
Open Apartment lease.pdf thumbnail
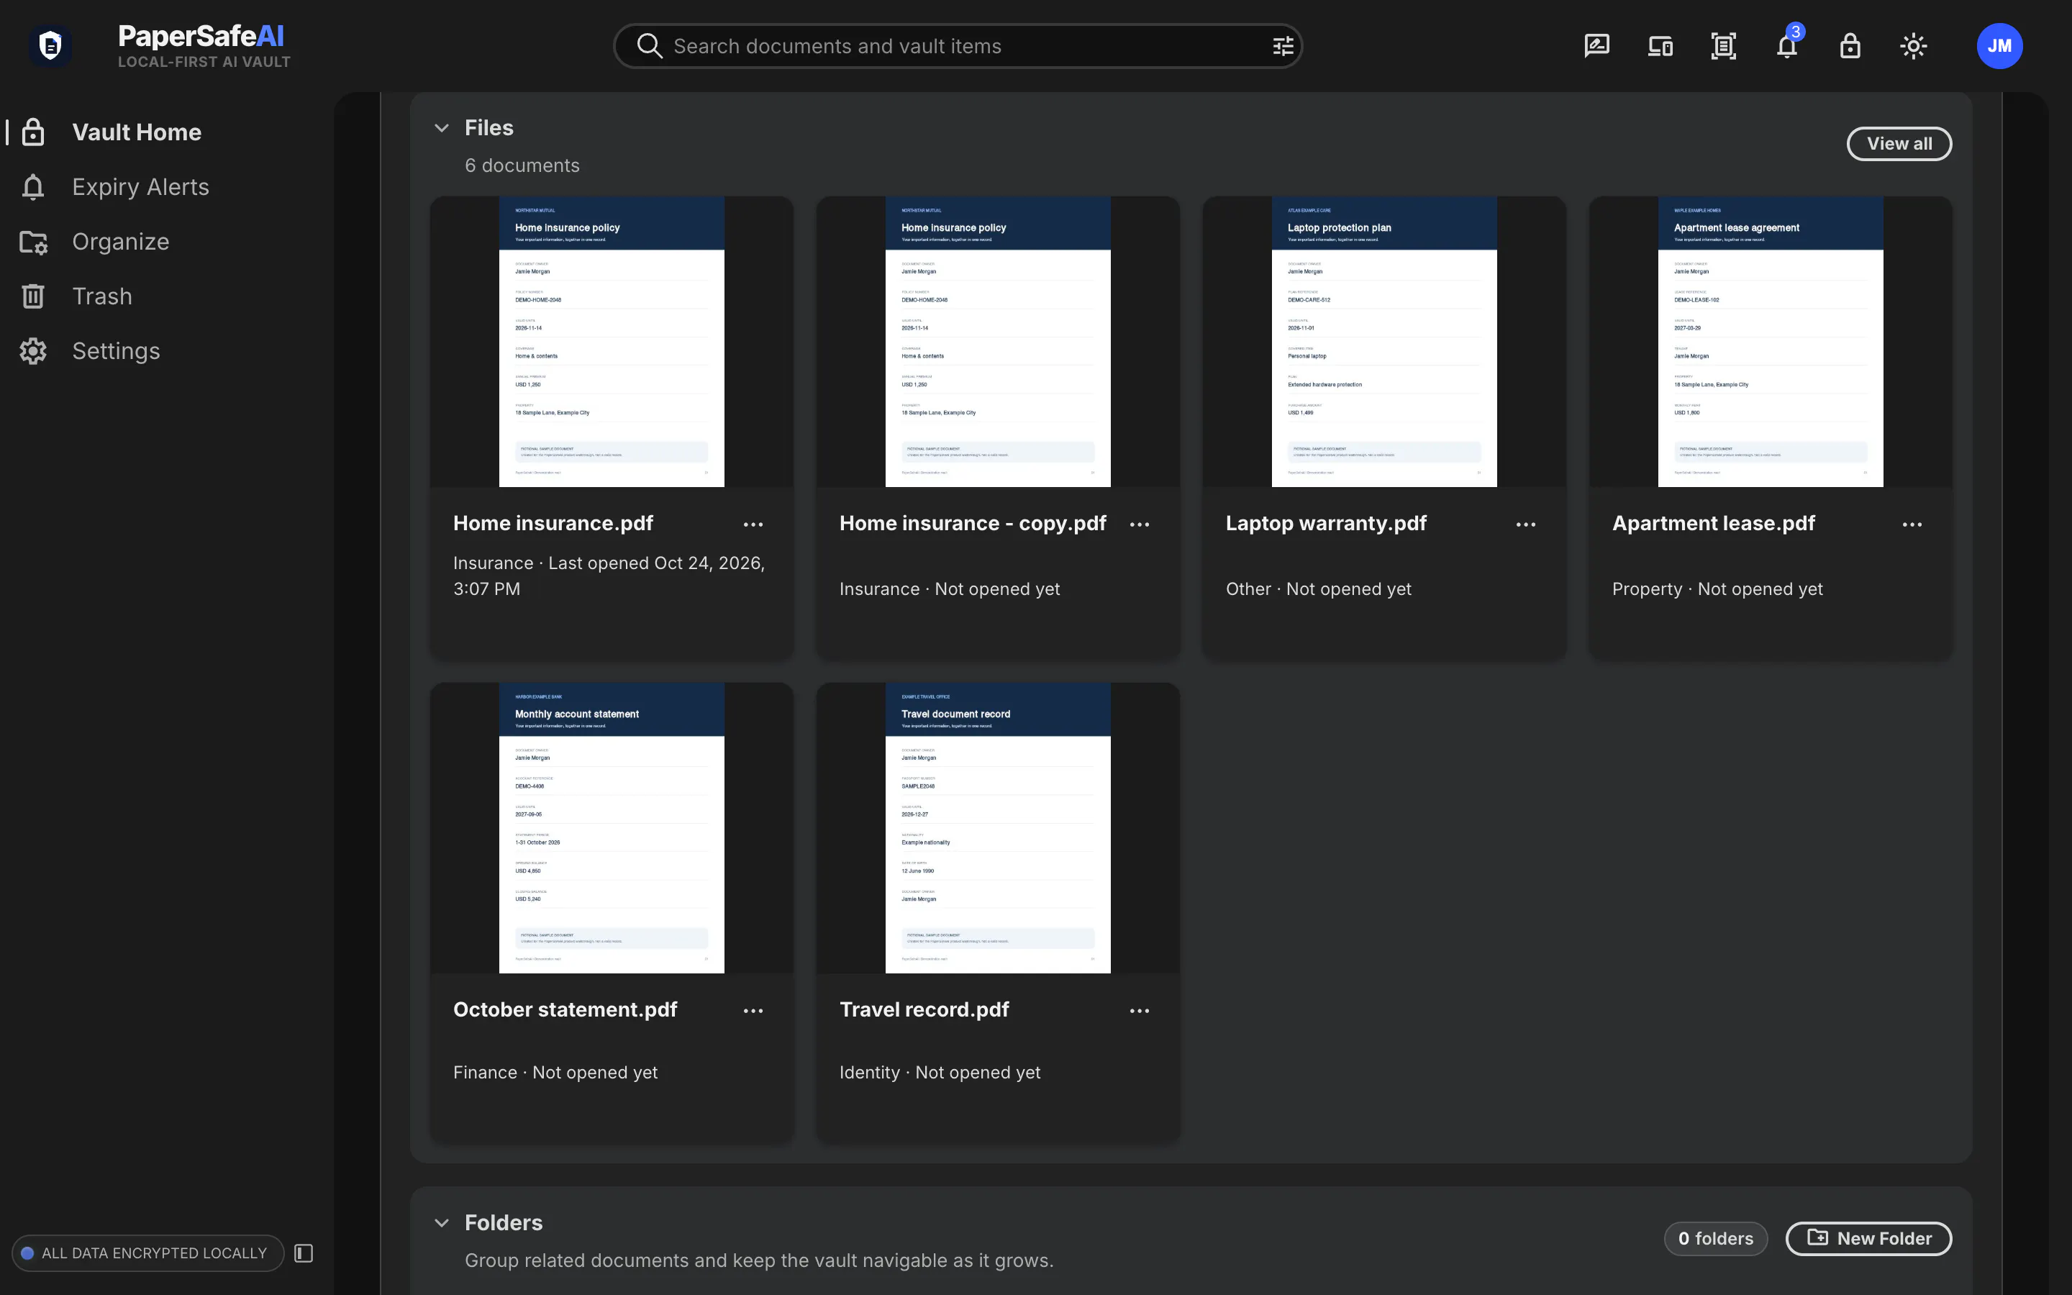(x=1771, y=342)
